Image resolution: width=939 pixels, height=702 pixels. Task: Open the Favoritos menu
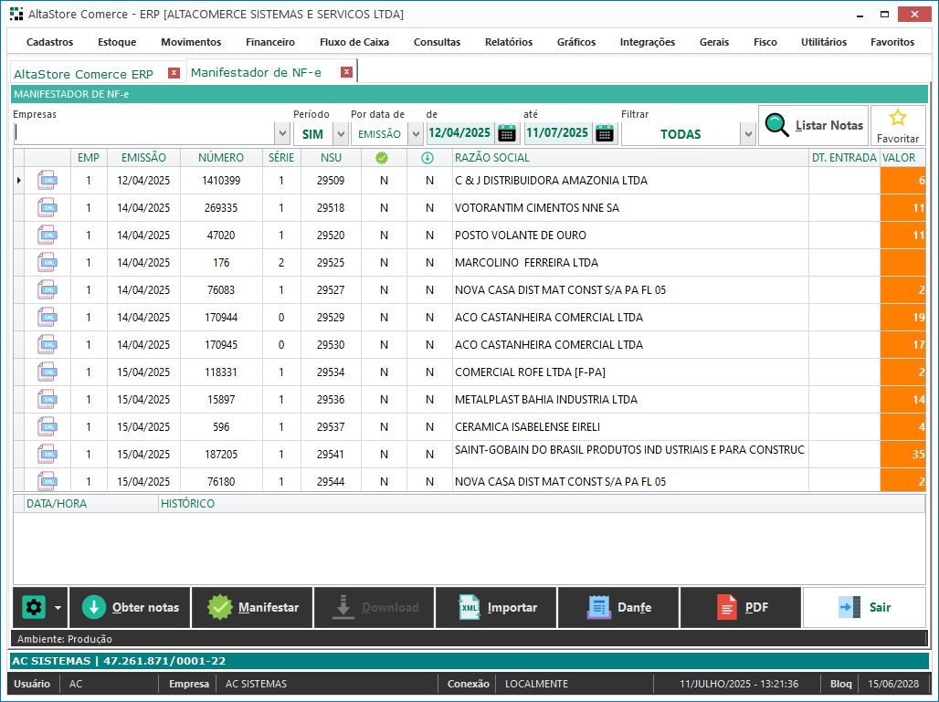[x=892, y=42]
